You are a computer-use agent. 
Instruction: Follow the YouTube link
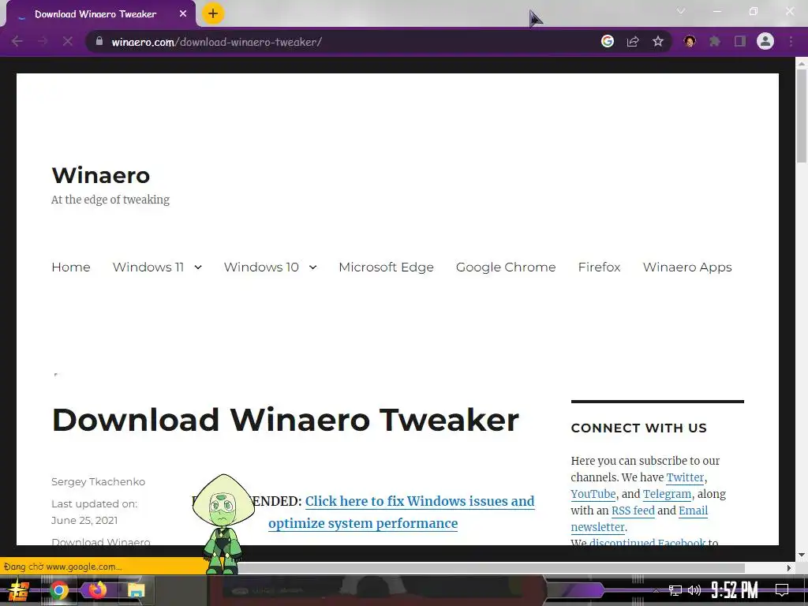click(x=593, y=494)
